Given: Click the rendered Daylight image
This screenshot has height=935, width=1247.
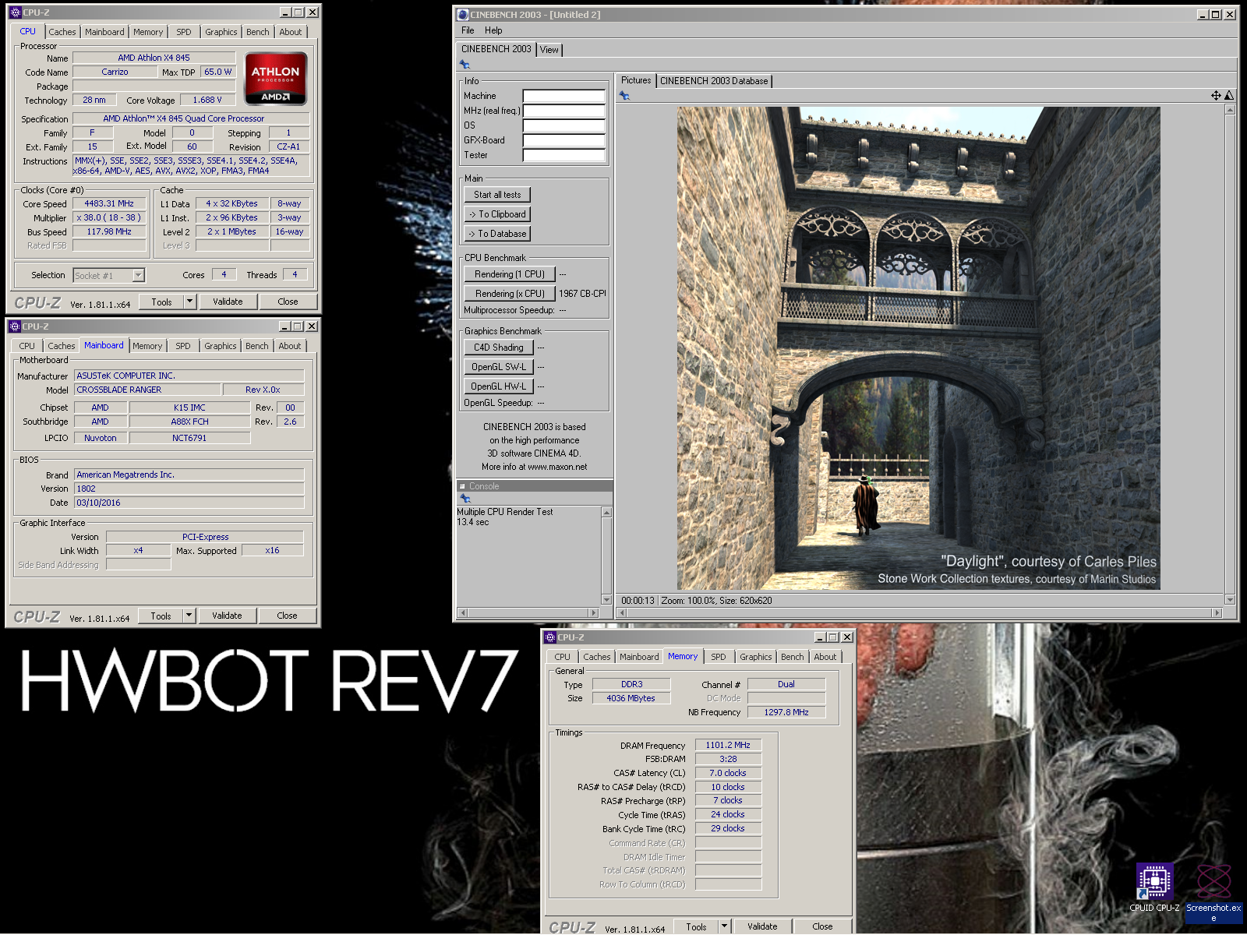Looking at the screenshot, I should click(918, 348).
